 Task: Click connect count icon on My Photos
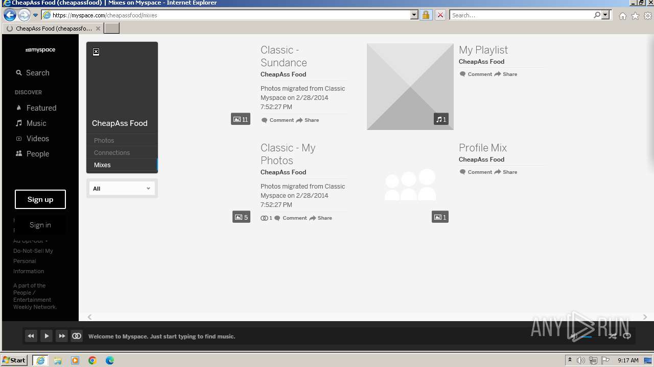click(266, 218)
